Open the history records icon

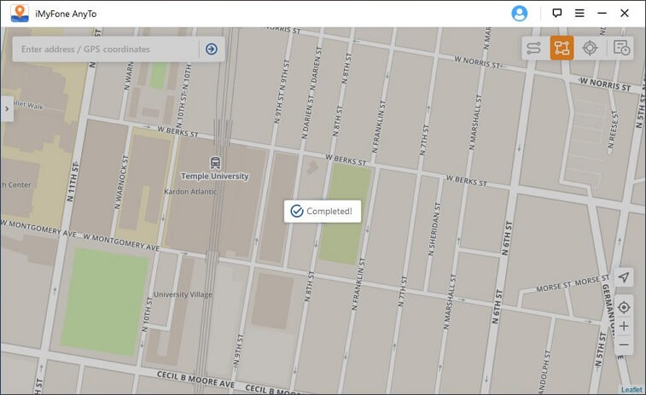pos(621,48)
